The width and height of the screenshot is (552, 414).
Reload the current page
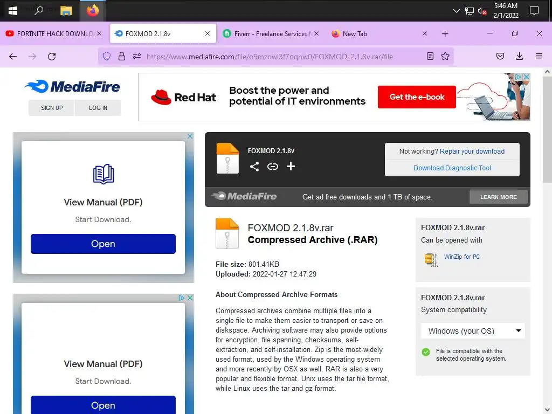point(52,56)
